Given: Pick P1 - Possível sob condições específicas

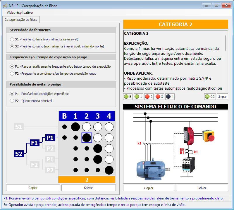Looking at the screenshot, I should click(39, 94).
